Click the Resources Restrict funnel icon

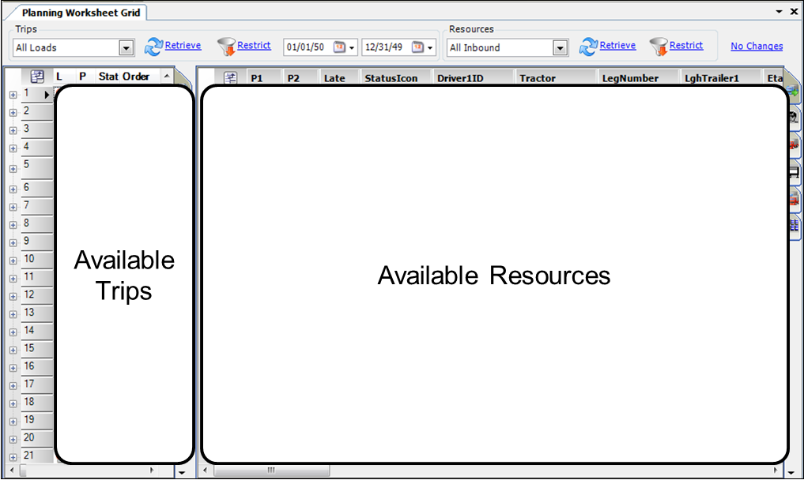(659, 47)
